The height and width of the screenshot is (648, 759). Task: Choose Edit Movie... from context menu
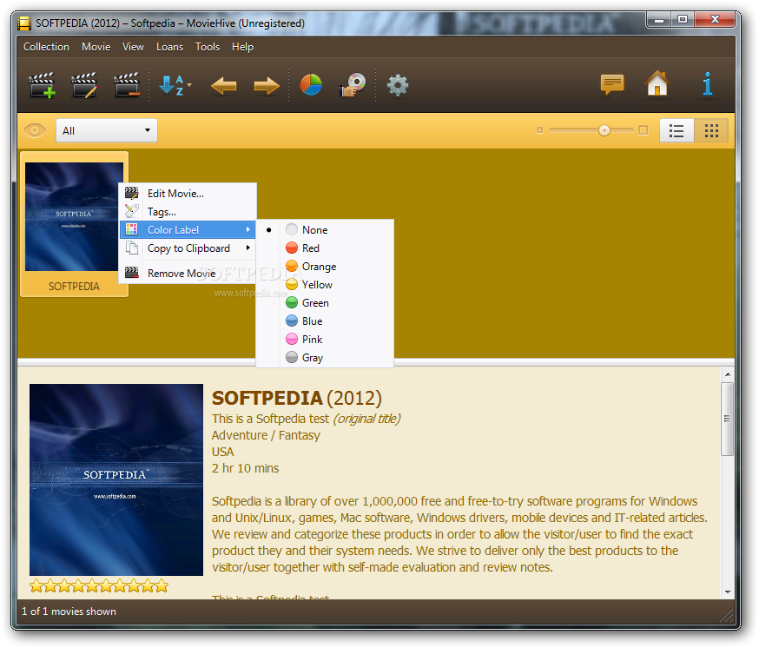[x=188, y=193]
